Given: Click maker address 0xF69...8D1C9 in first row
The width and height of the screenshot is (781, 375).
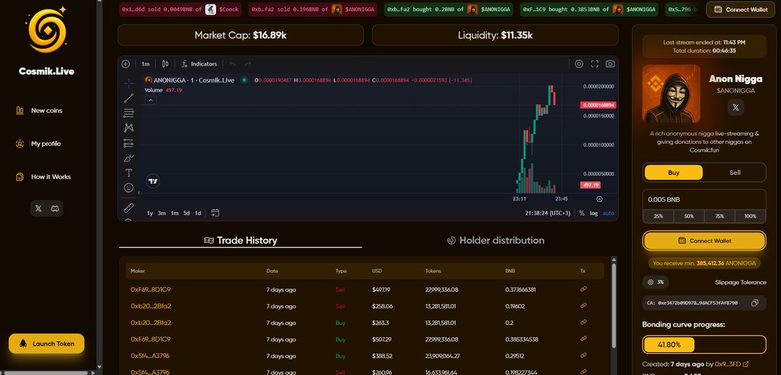Looking at the screenshot, I should (150, 289).
